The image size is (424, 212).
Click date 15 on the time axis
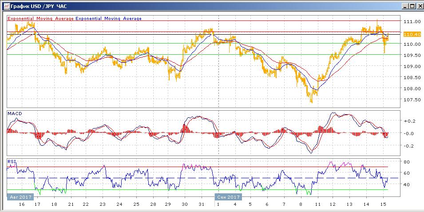click(x=383, y=204)
